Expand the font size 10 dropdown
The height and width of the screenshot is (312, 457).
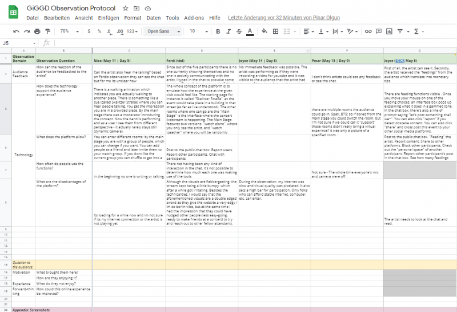point(197,31)
